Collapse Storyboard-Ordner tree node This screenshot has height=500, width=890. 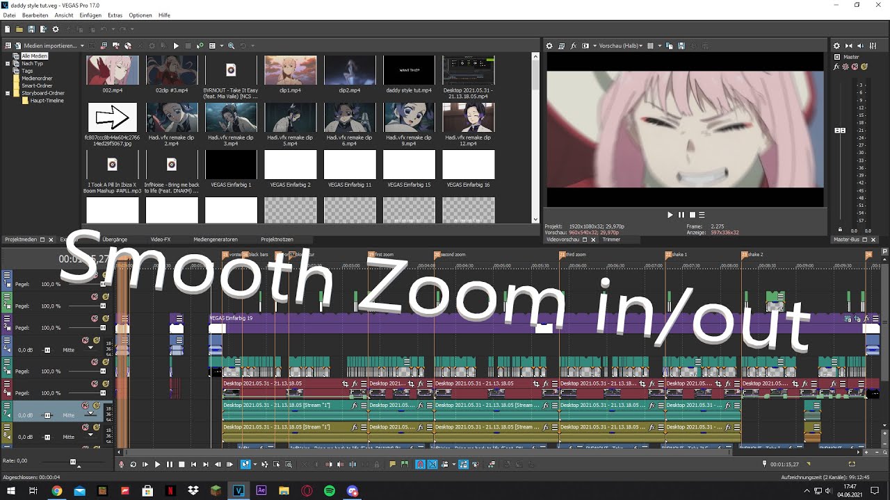click(8, 93)
